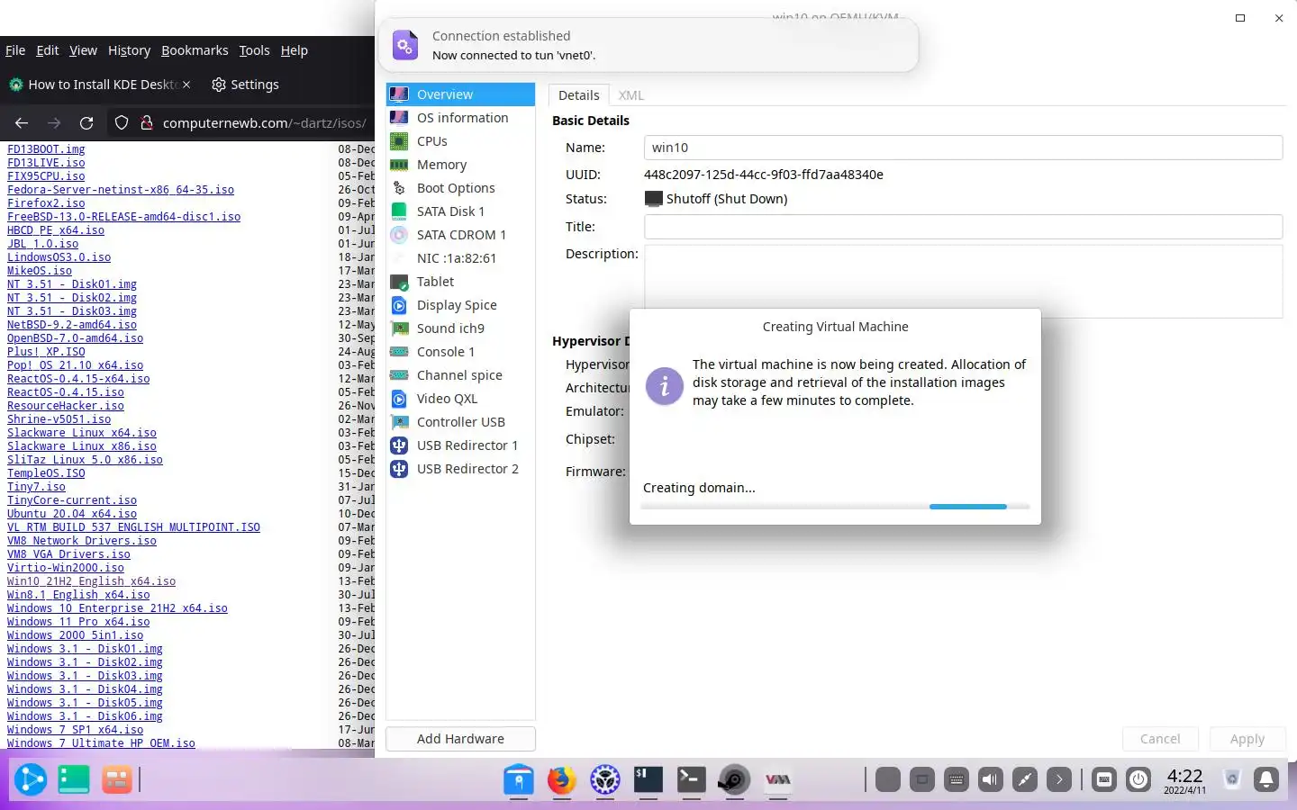
Task: Open the FD13BOOT.img link
Action: [x=46, y=149]
